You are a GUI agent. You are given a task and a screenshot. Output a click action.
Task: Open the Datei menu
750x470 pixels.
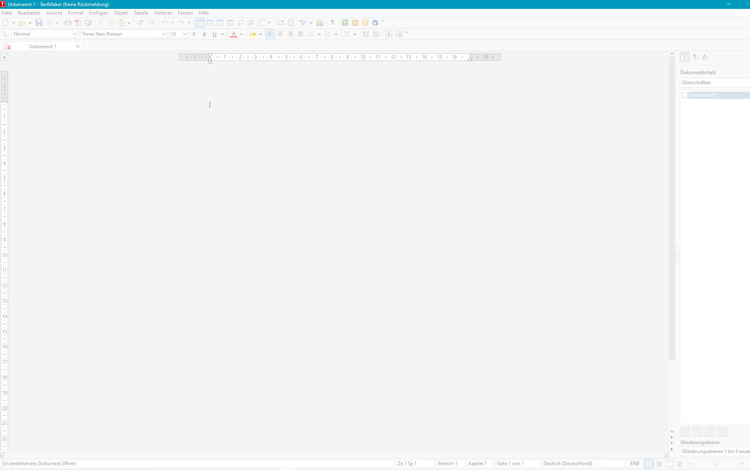[7, 13]
